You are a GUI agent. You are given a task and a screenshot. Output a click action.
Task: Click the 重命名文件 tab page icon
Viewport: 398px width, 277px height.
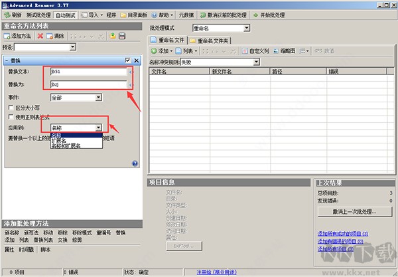pyautogui.click(x=154, y=40)
